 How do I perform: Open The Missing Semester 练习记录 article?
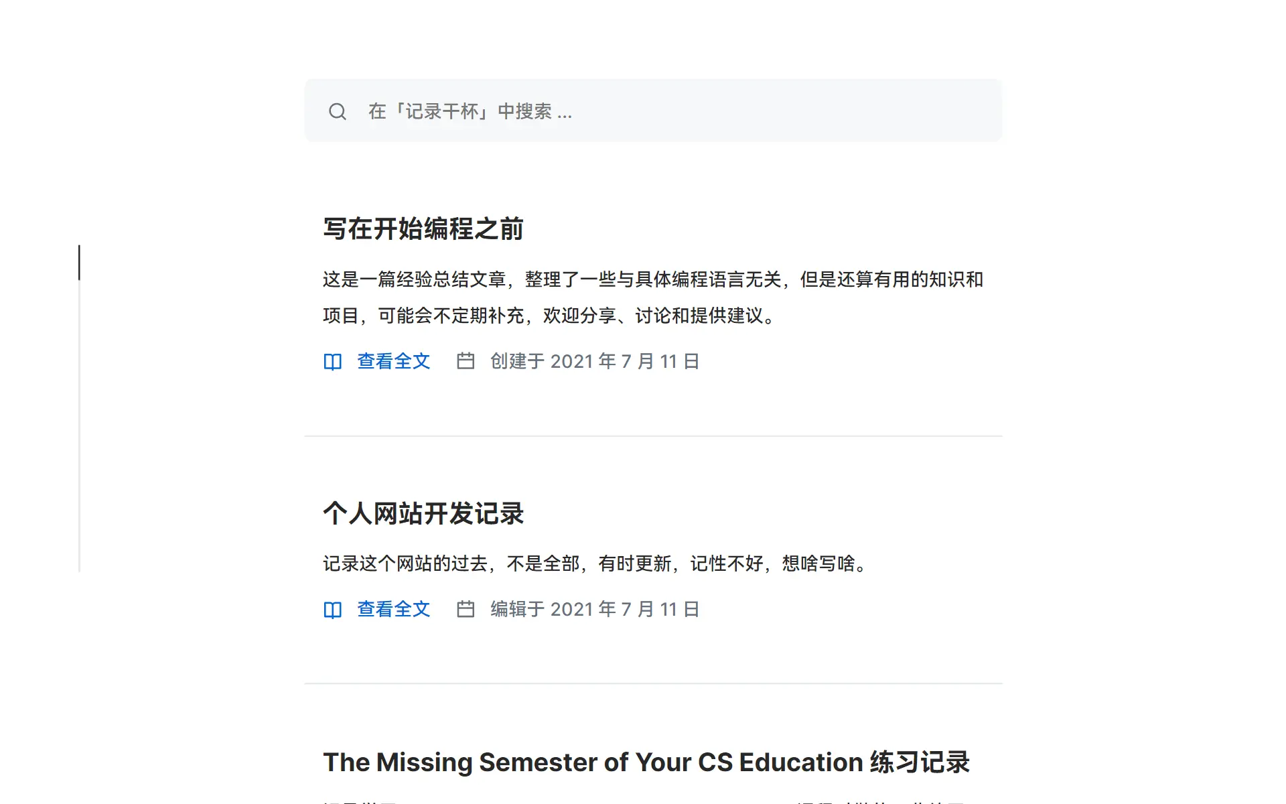[648, 762]
